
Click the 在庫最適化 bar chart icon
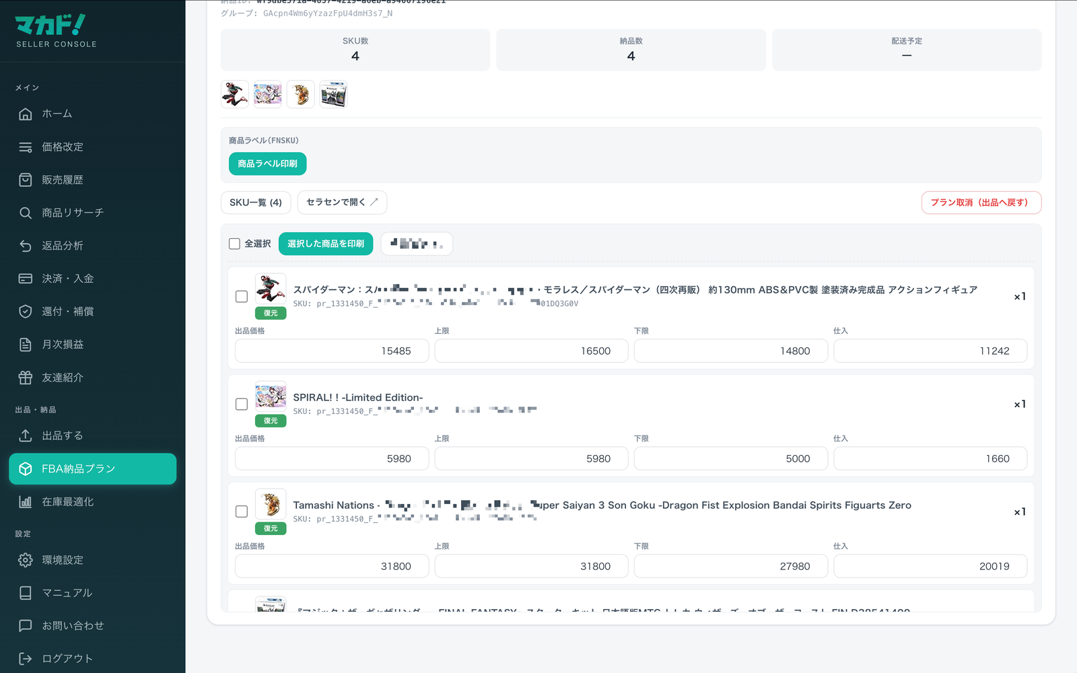coord(26,501)
